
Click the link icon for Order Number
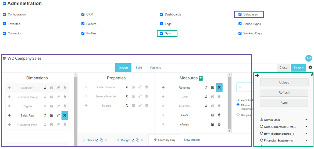click(x=140, y=87)
